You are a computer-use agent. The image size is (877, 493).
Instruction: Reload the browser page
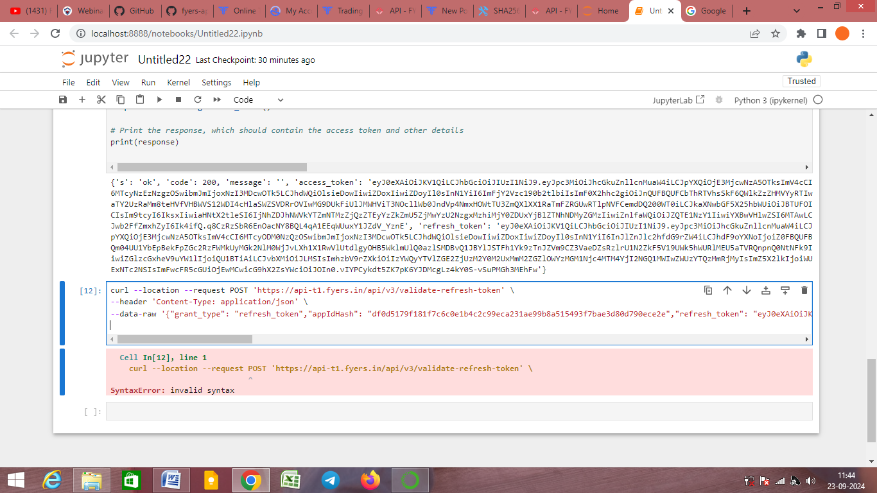tap(55, 33)
